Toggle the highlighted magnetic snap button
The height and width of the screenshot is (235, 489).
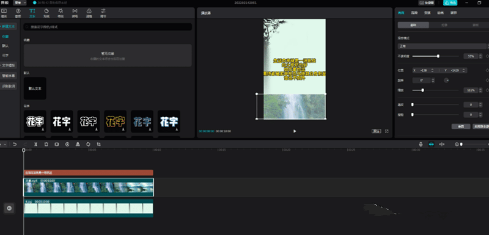pyautogui.click(x=432, y=144)
